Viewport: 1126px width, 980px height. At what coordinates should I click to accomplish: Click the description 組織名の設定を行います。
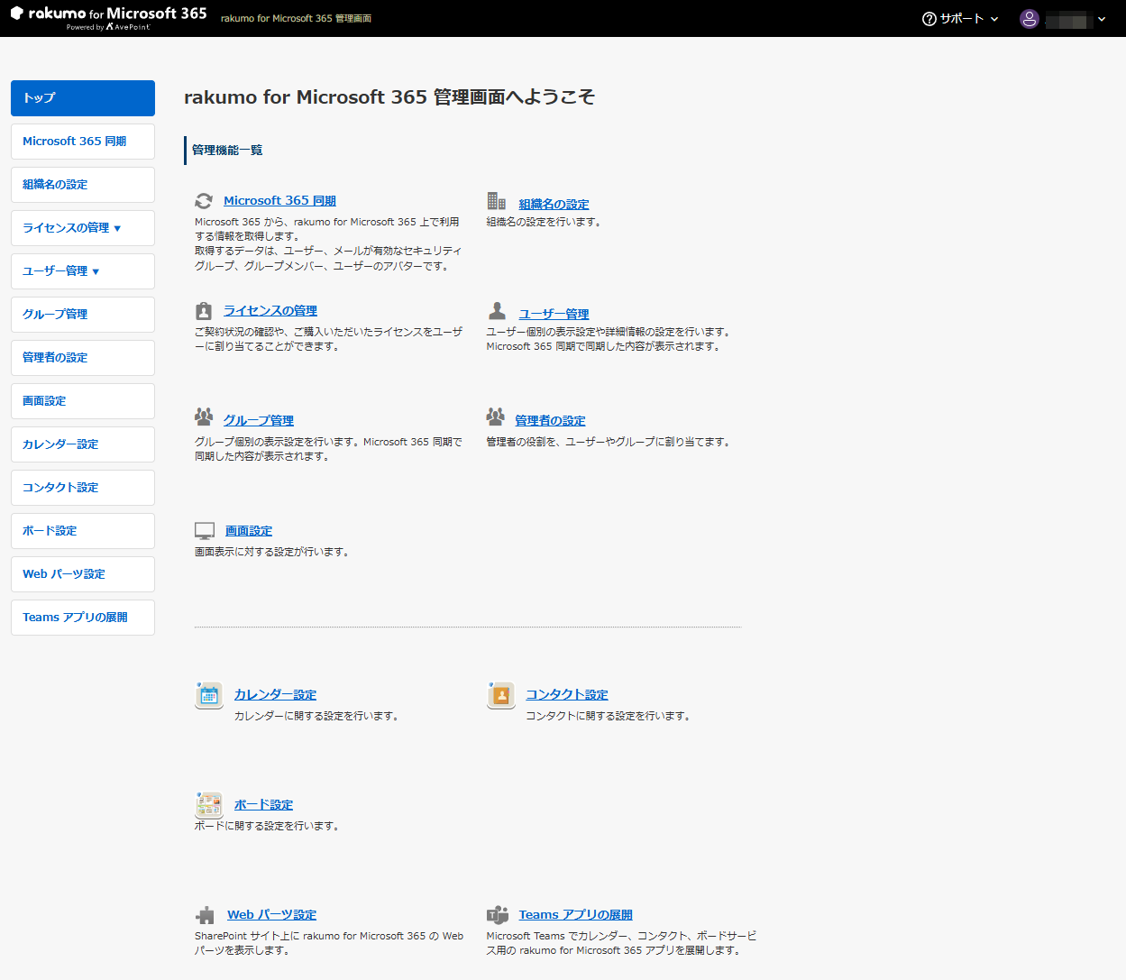[544, 222]
